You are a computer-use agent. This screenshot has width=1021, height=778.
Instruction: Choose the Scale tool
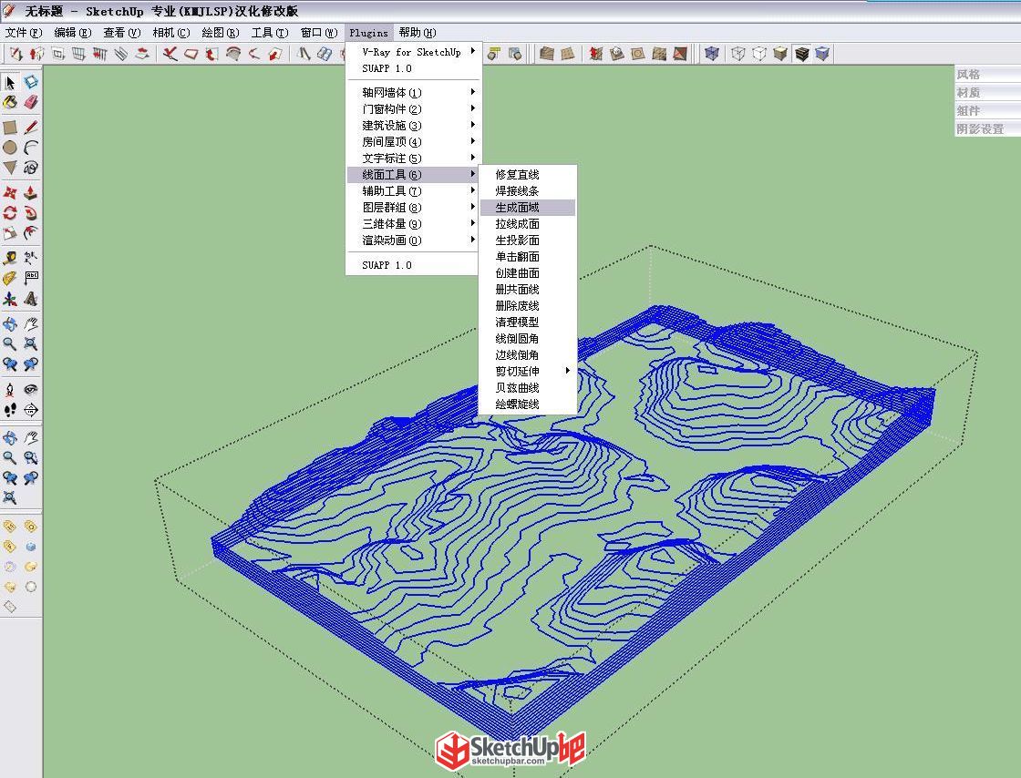click(x=10, y=233)
